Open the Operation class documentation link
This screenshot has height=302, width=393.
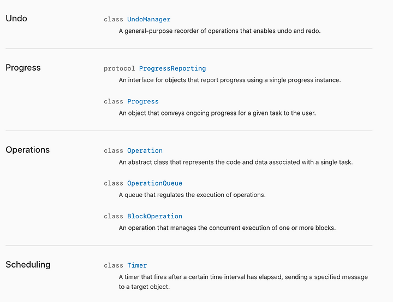pyautogui.click(x=145, y=150)
